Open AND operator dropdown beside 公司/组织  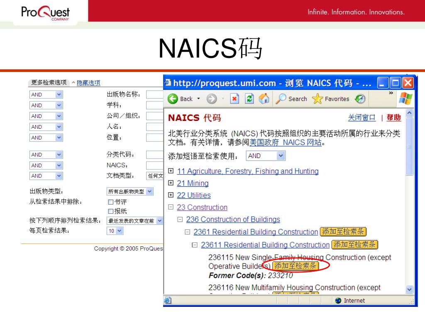(x=46, y=116)
